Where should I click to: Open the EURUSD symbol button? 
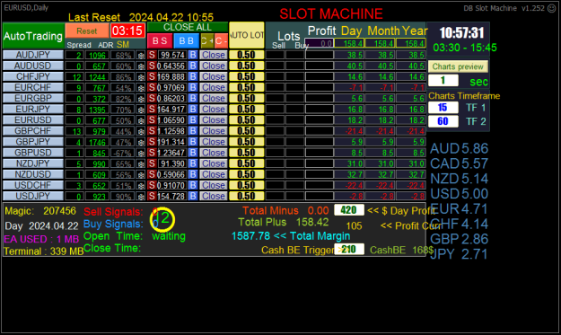(x=33, y=119)
